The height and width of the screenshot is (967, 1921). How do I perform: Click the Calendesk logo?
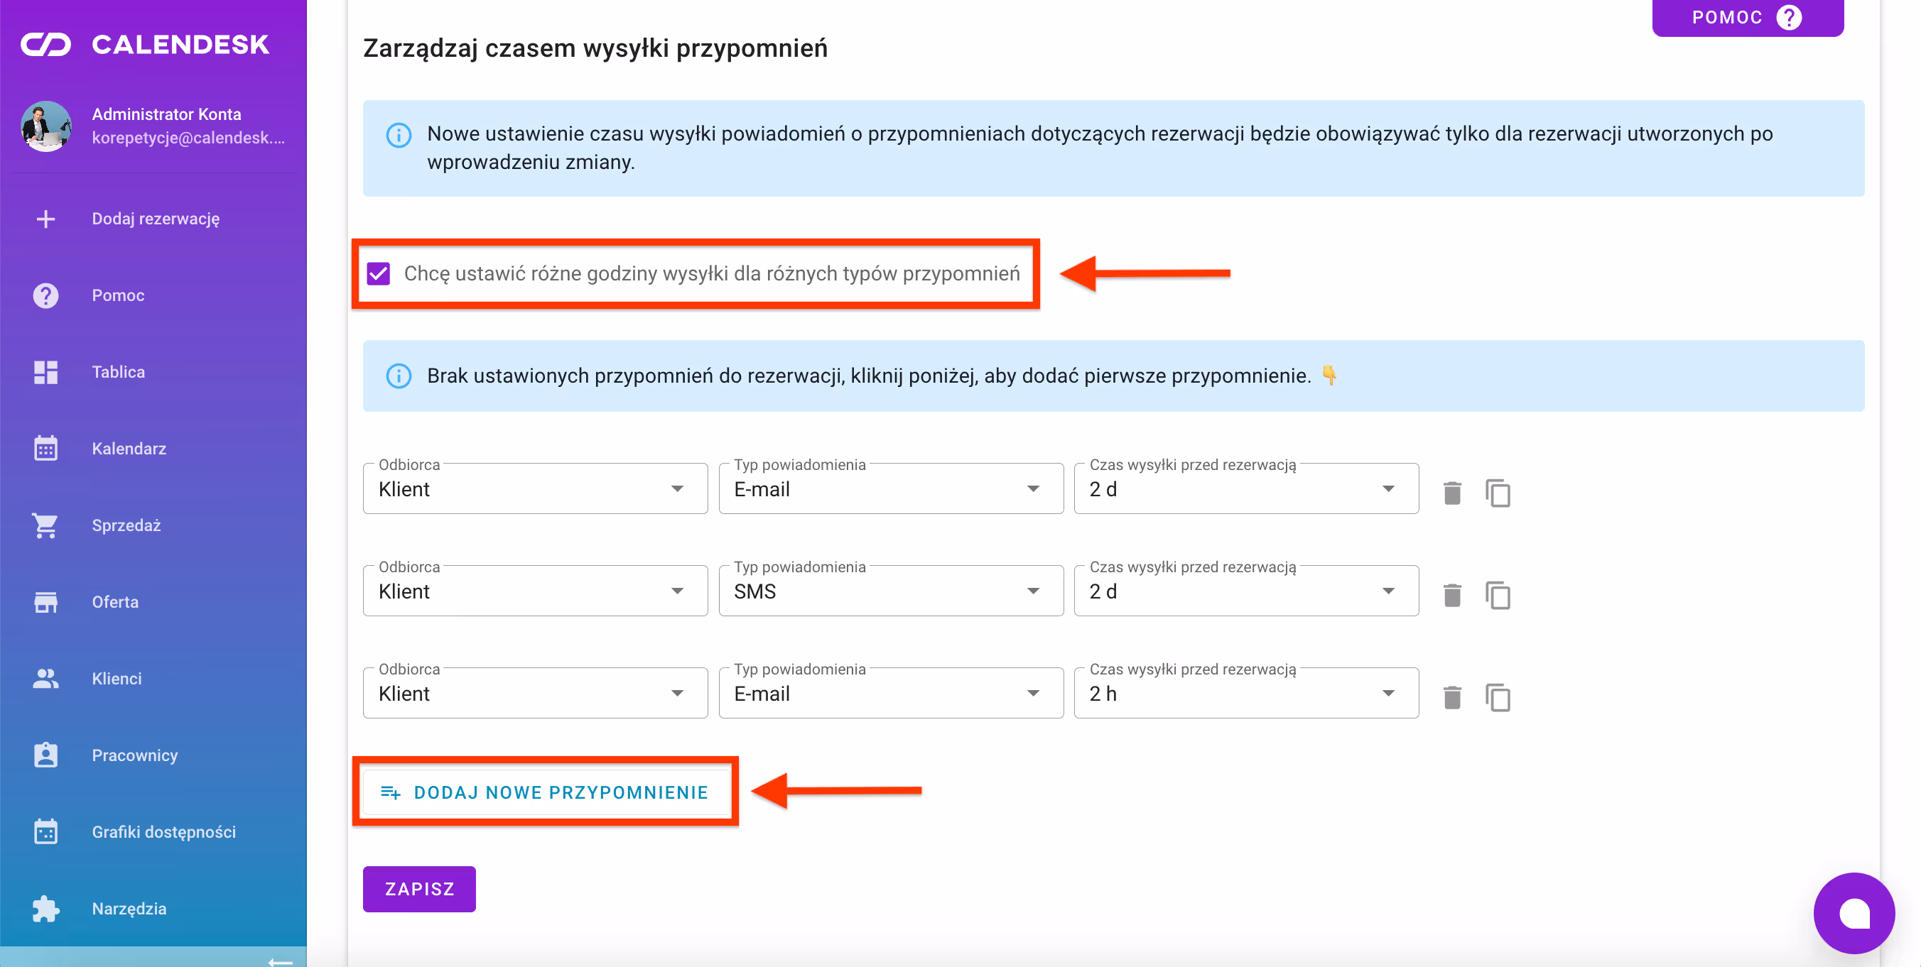click(x=145, y=45)
